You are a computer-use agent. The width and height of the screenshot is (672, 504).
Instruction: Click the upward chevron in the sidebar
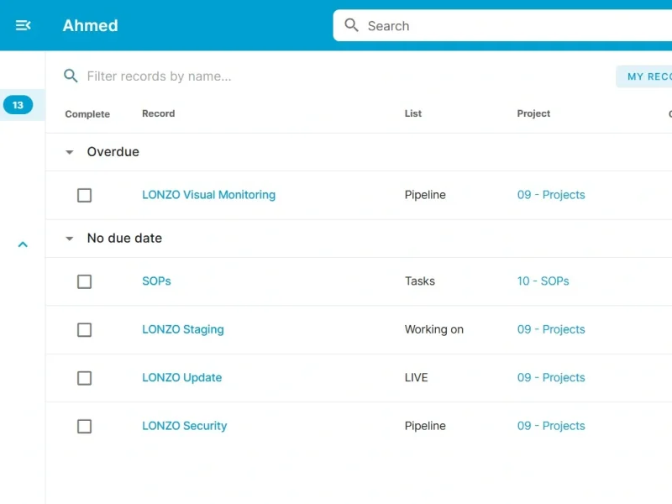pos(23,244)
